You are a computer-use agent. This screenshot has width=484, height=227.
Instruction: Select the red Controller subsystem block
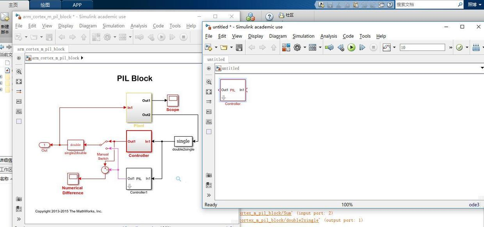coord(139,141)
